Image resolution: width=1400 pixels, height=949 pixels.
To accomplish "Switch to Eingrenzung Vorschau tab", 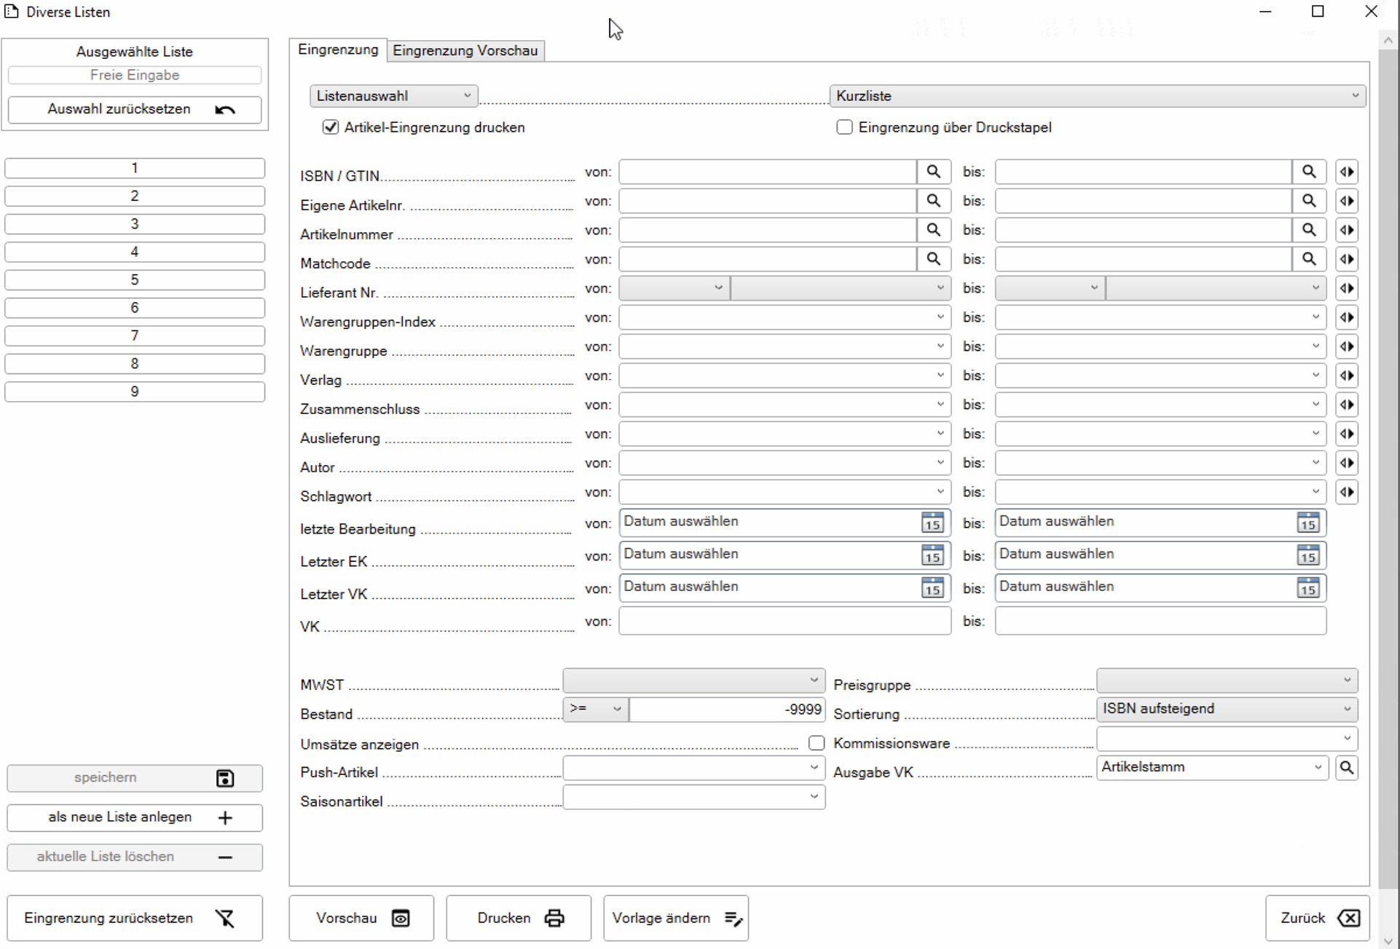I will click(x=465, y=50).
